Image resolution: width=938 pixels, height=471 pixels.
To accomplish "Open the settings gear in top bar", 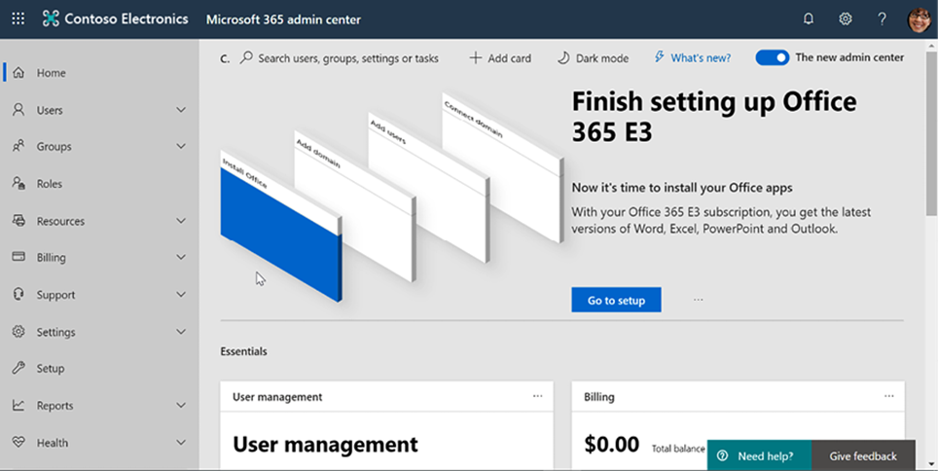I will (845, 19).
